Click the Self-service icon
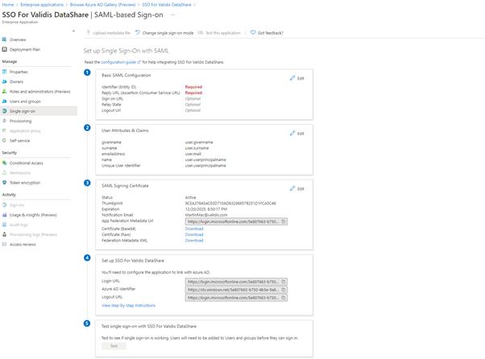 pyautogui.click(x=4, y=140)
